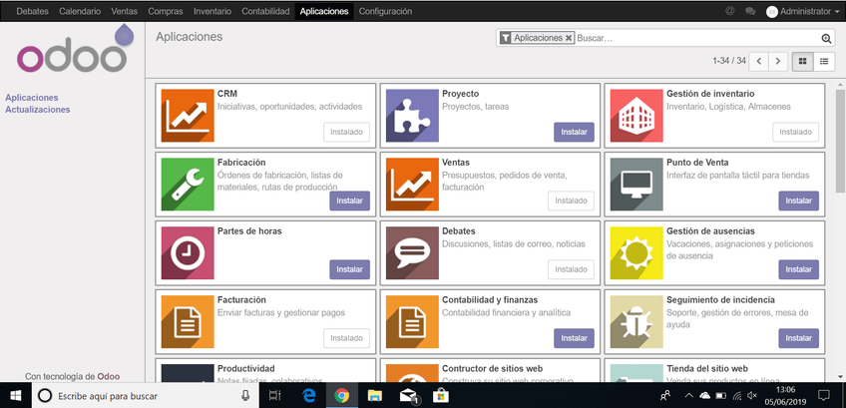The width and height of the screenshot is (846, 408).
Task: Open the Ventas menu in top bar
Action: tap(124, 11)
